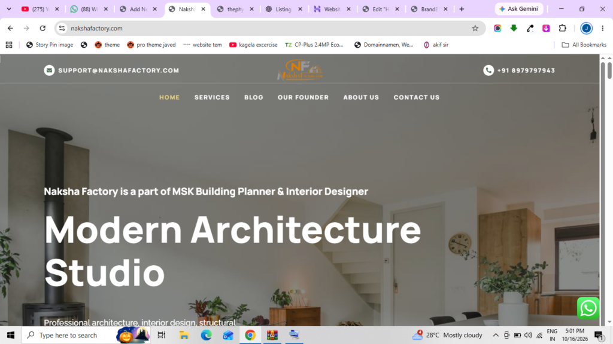Click the browser forward arrow
The height and width of the screenshot is (344, 613).
pyautogui.click(x=26, y=28)
